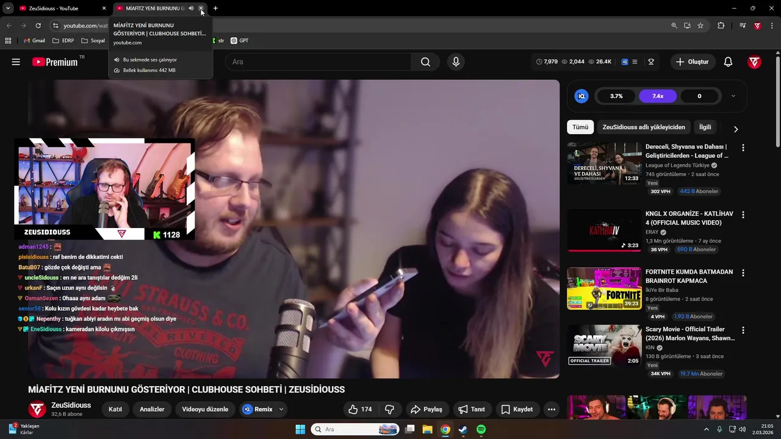Click the Windows taskbar search box

[x=355, y=429]
